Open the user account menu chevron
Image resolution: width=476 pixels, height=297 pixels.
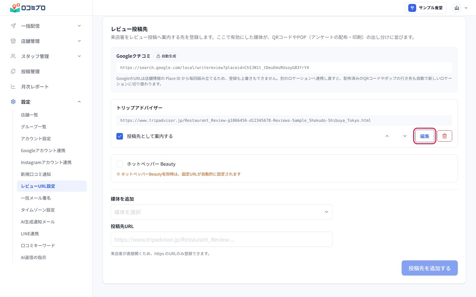pyautogui.click(x=466, y=8)
